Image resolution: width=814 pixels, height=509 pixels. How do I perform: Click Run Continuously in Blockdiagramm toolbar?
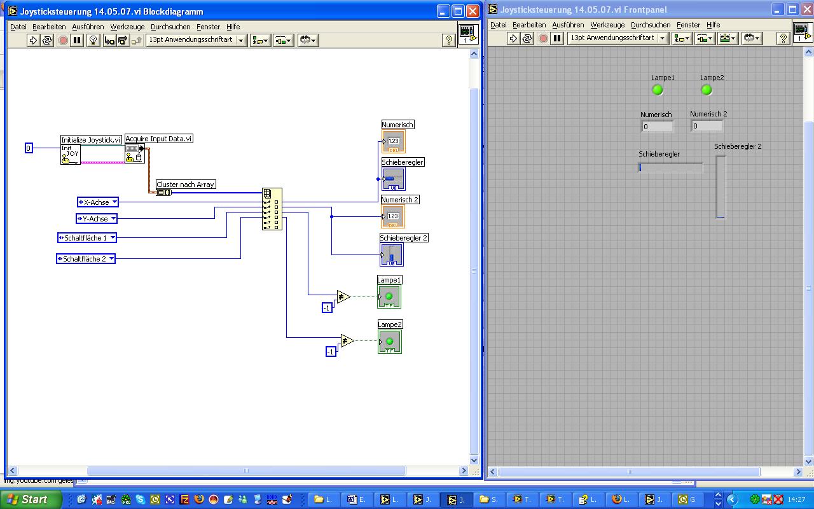tap(47, 40)
